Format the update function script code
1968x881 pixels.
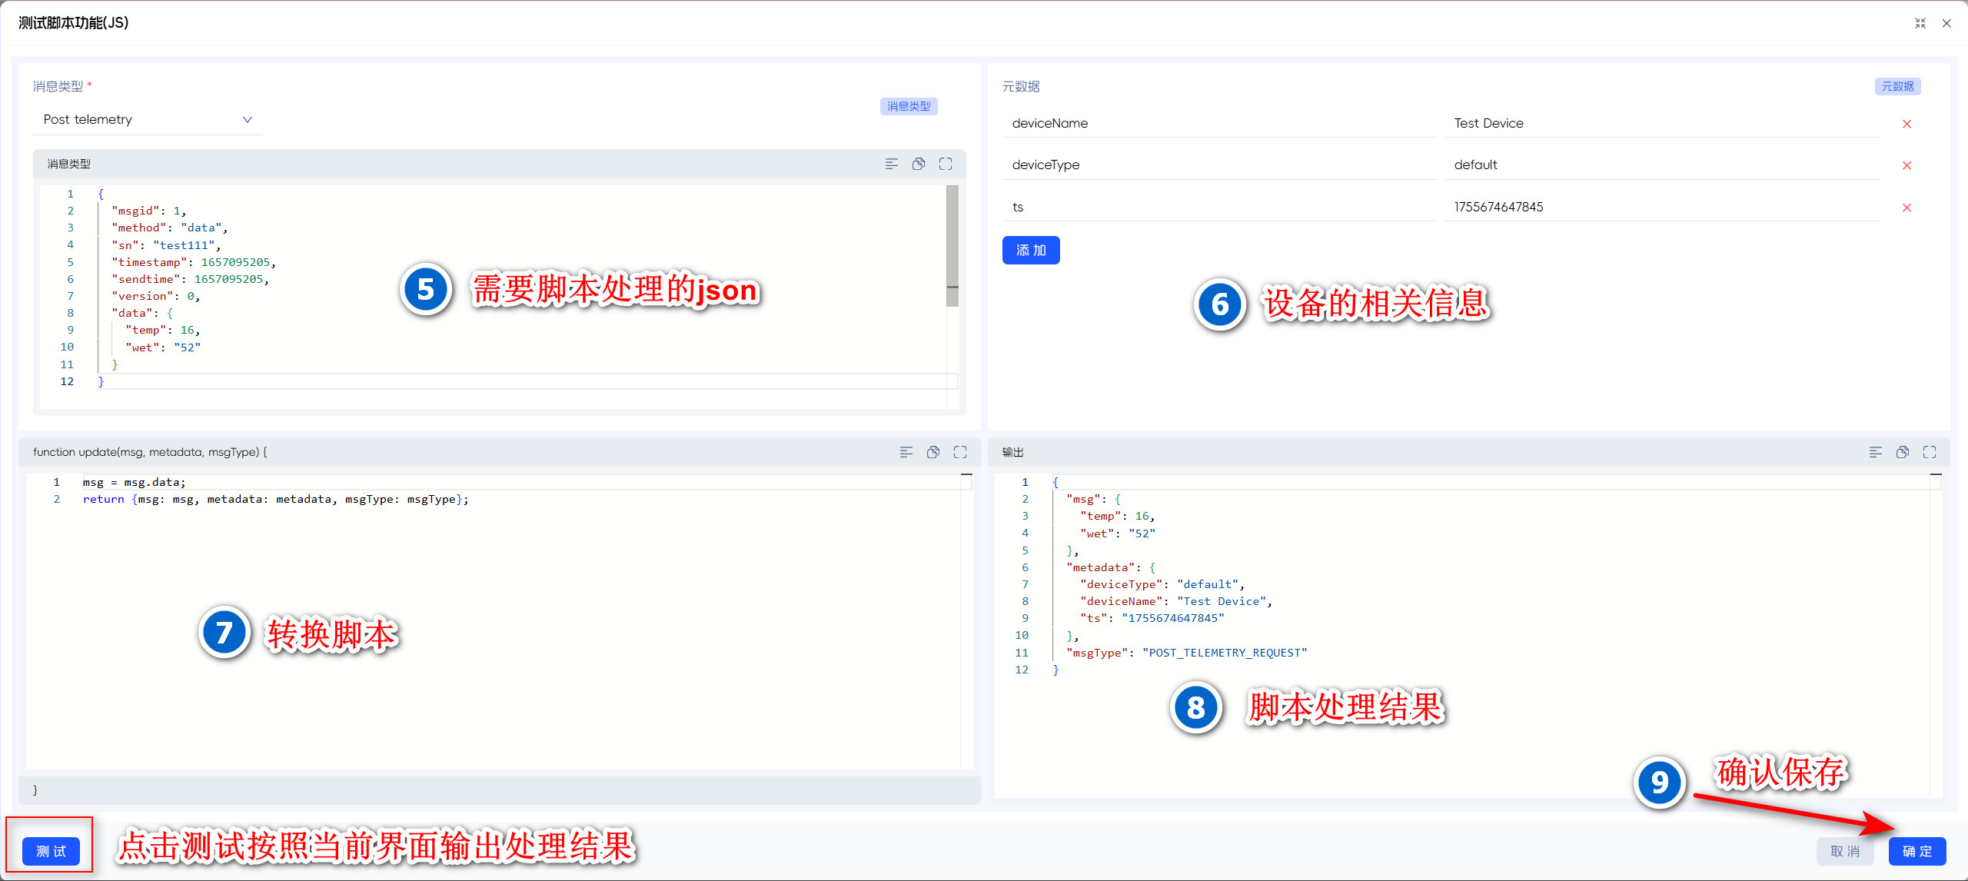(x=906, y=452)
